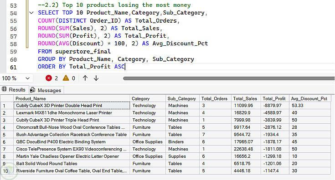Click the Messages tab icon

coord(32,90)
